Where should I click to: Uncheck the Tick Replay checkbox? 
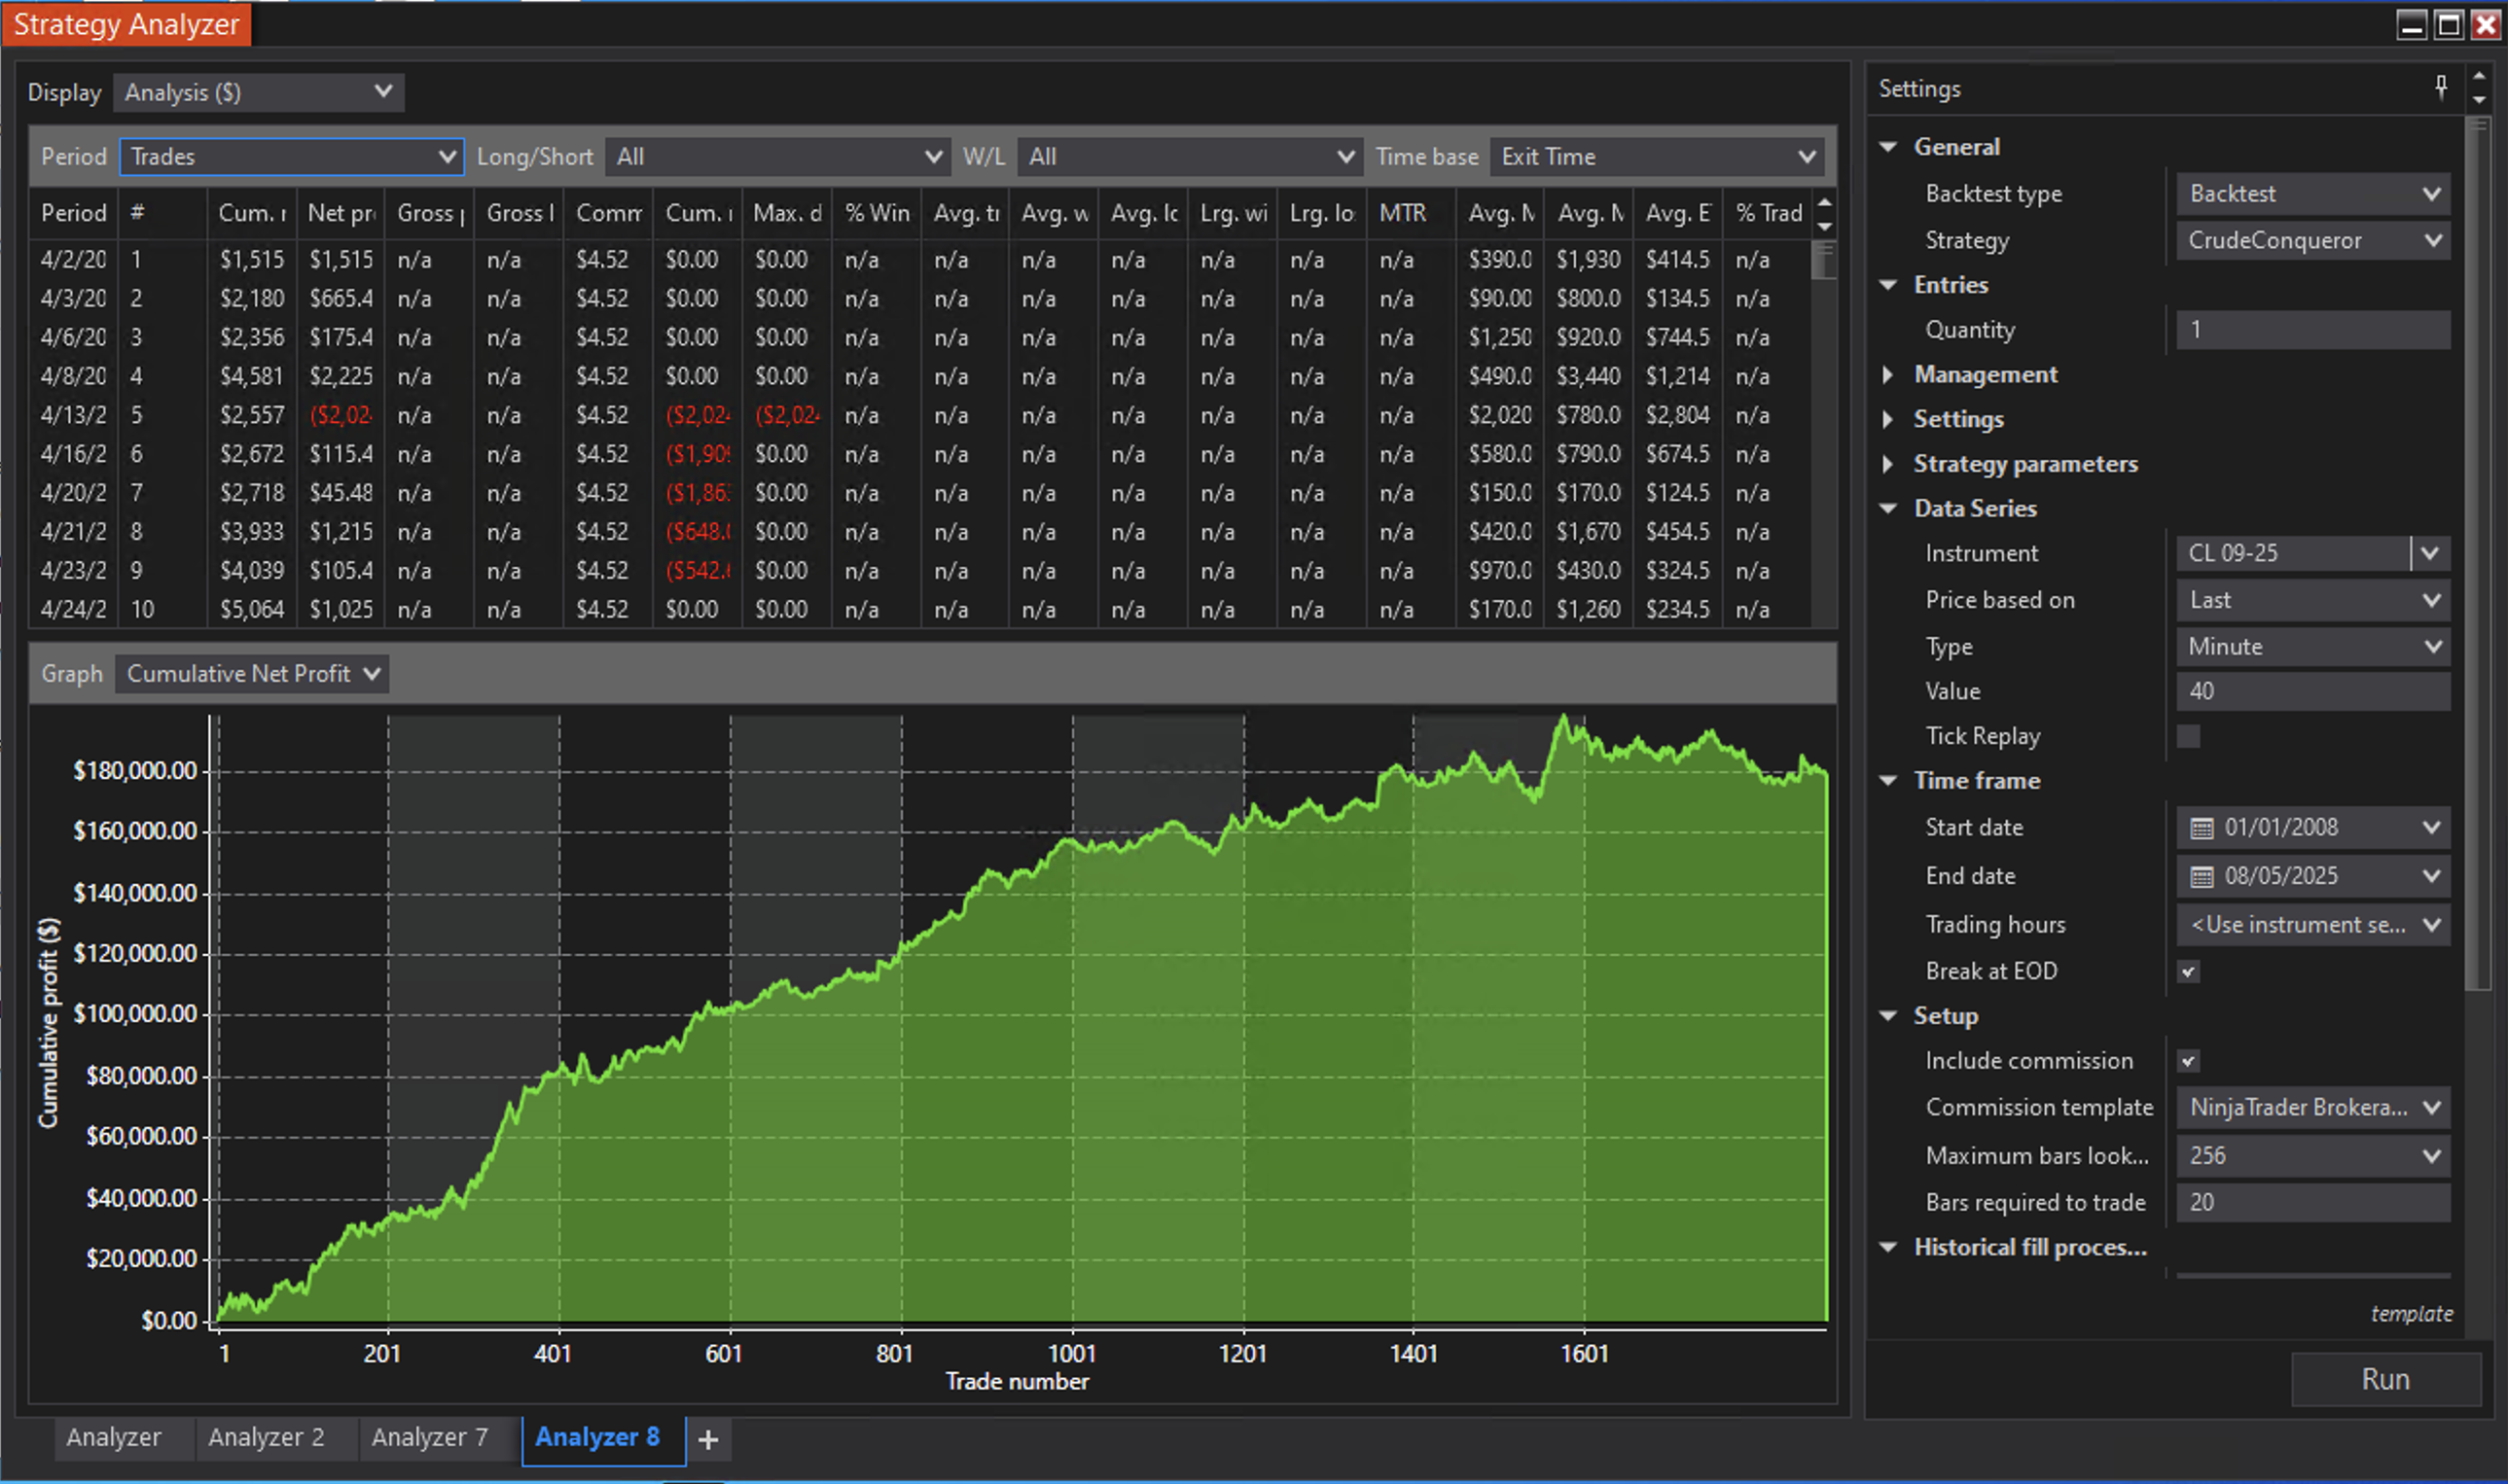2189,736
